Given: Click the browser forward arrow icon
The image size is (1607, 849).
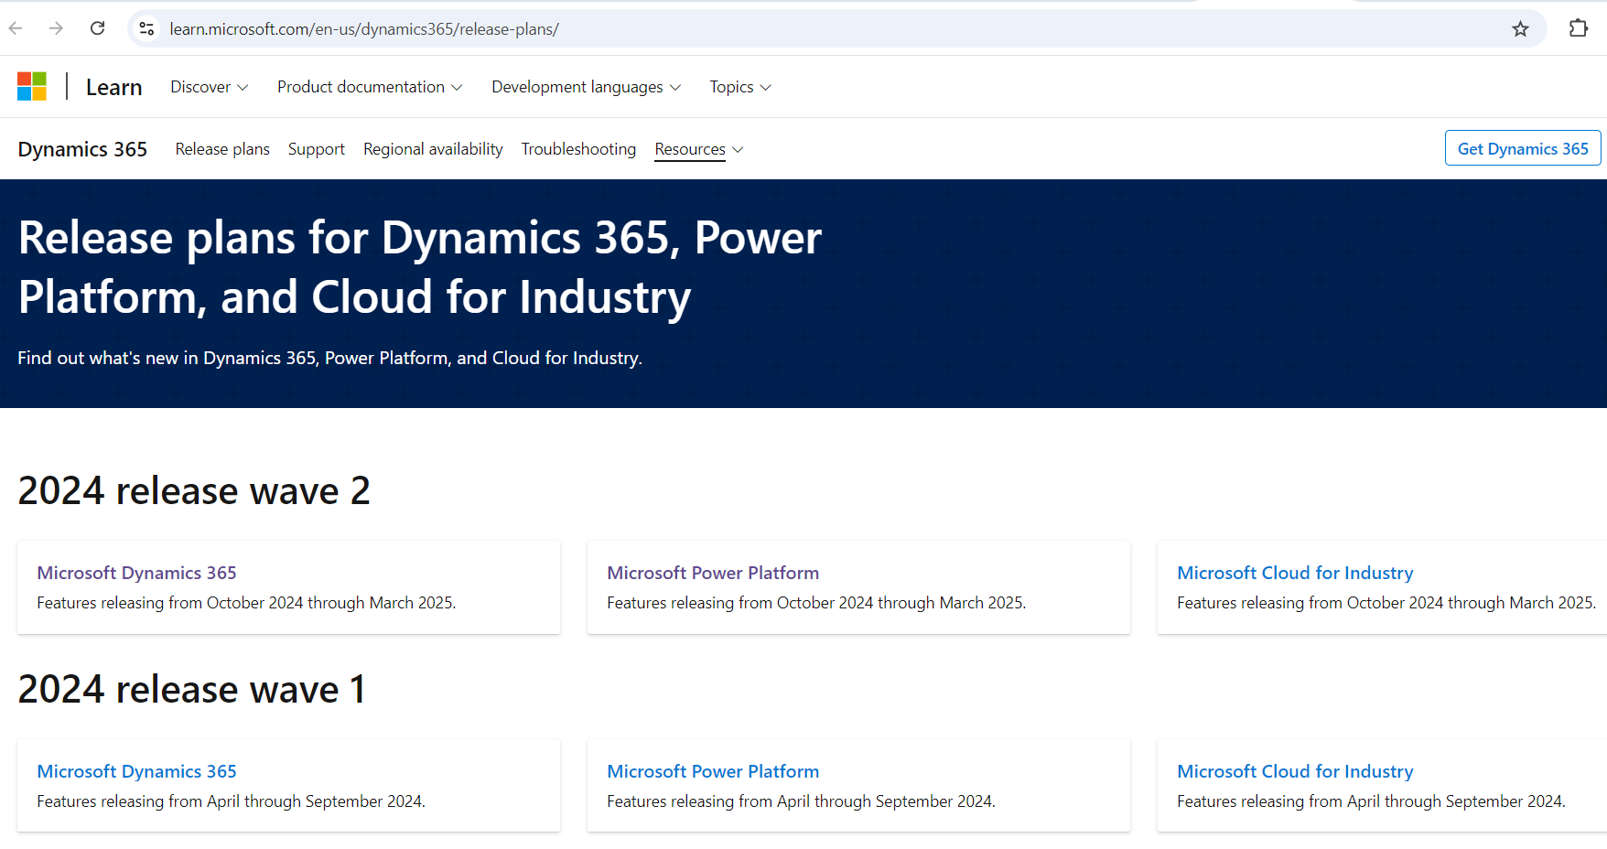Looking at the screenshot, I should [56, 28].
